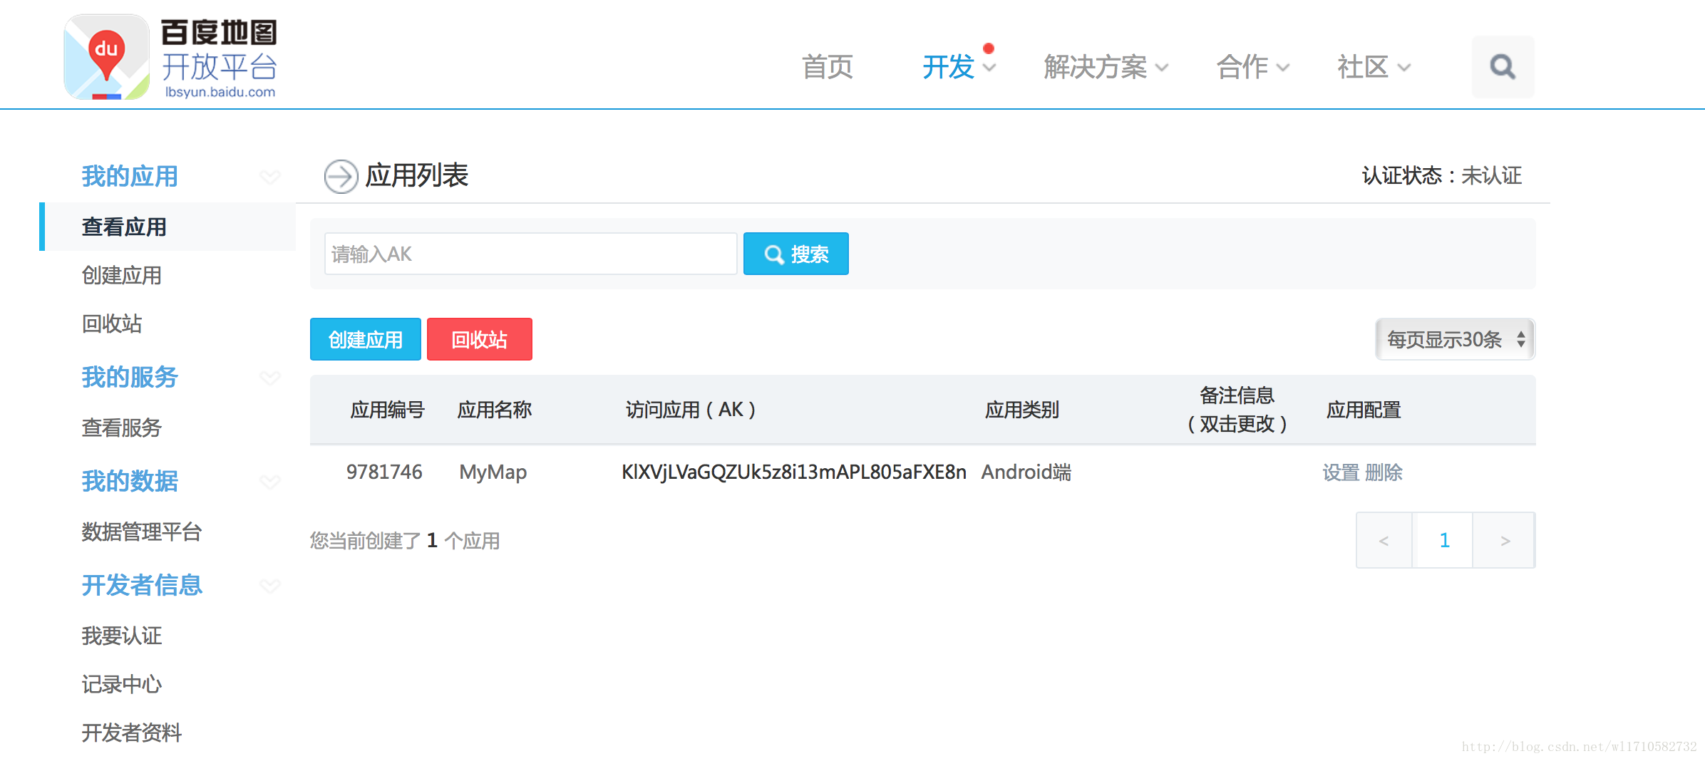The width and height of the screenshot is (1705, 761).
Task: Click the 备注信息（双击更改）column header
Action: tap(1237, 410)
